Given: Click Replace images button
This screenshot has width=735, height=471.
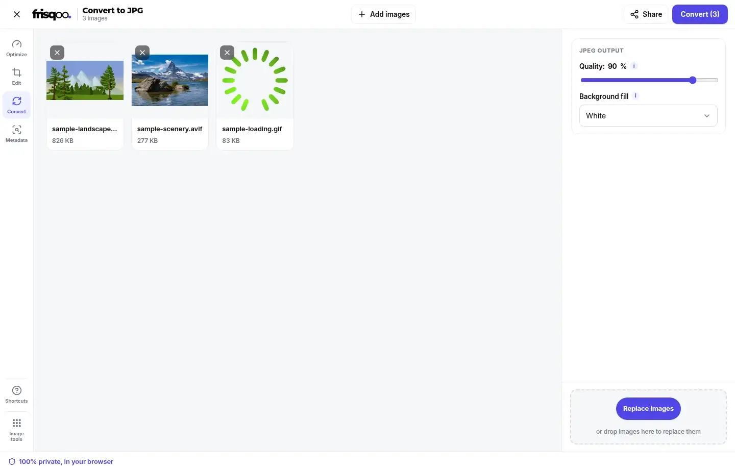Looking at the screenshot, I should tap(648, 409).
